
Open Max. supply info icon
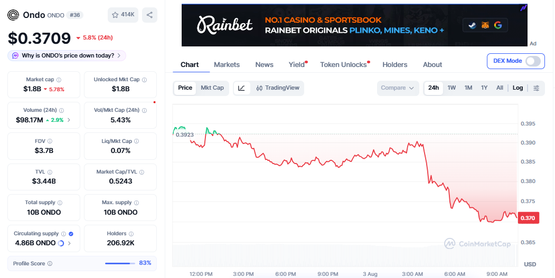(136, 203)
